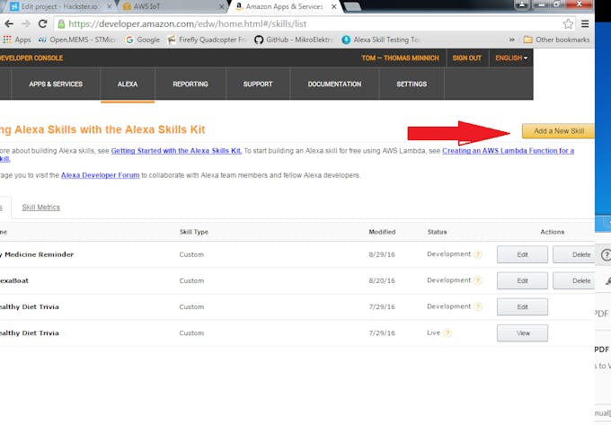611x425 pixels.
Task: Click the Status column header
Action: point(437,232)
